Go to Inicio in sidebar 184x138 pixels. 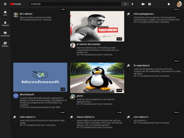[x=5, y=13]
